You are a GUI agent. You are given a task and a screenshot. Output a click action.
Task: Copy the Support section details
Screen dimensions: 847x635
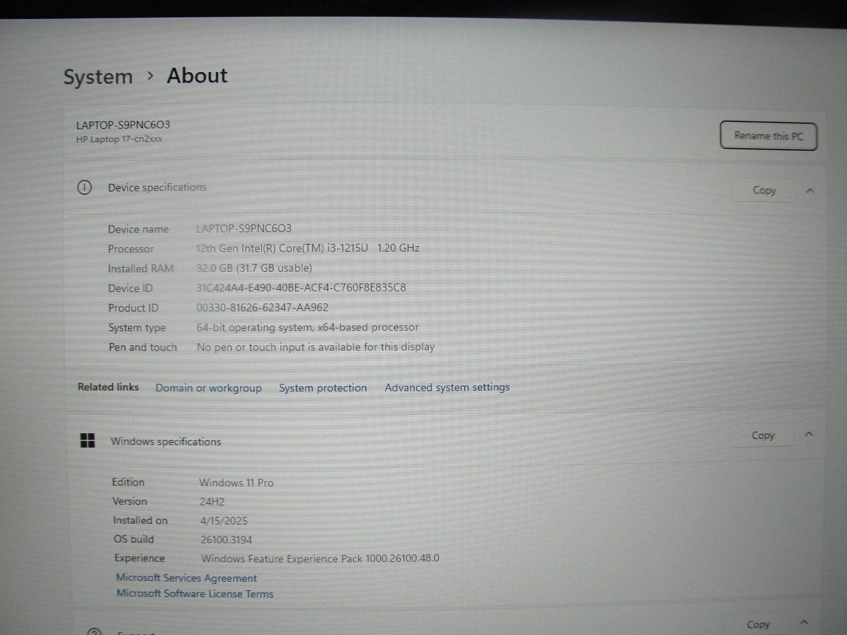pyautogui.click(x=758, y=624)
